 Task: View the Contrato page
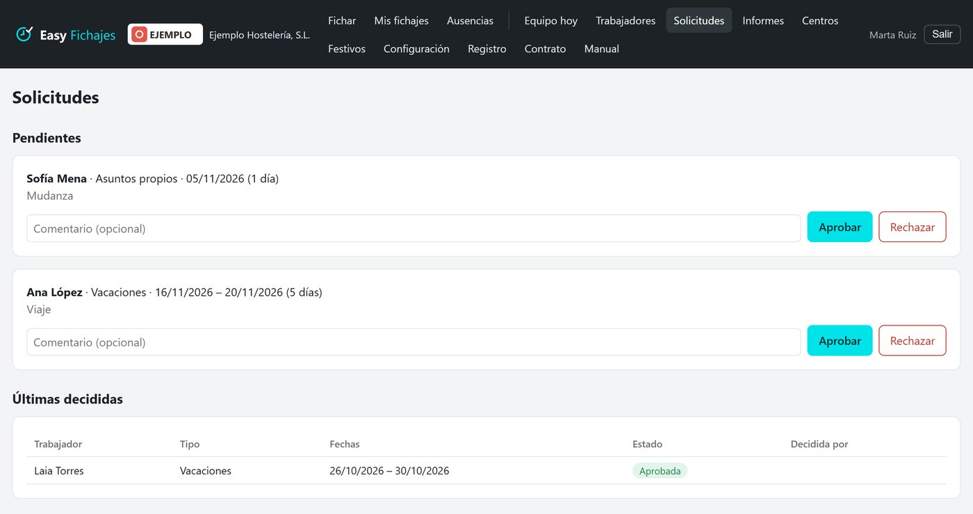click(x=545, y=49)
